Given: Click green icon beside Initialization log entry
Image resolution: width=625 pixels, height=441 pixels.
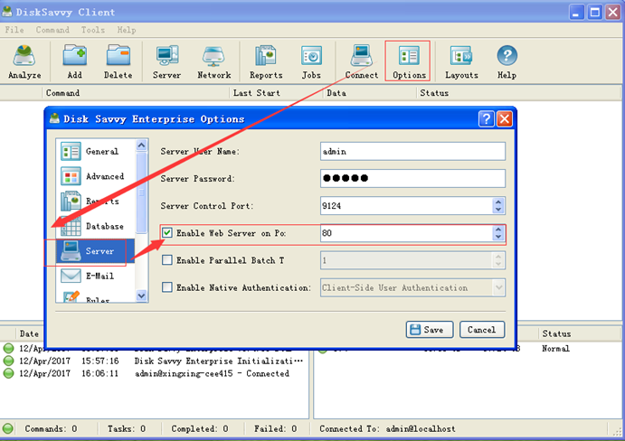Looking at the screenshot, I should pyautogui.click(x=8, y=361).
